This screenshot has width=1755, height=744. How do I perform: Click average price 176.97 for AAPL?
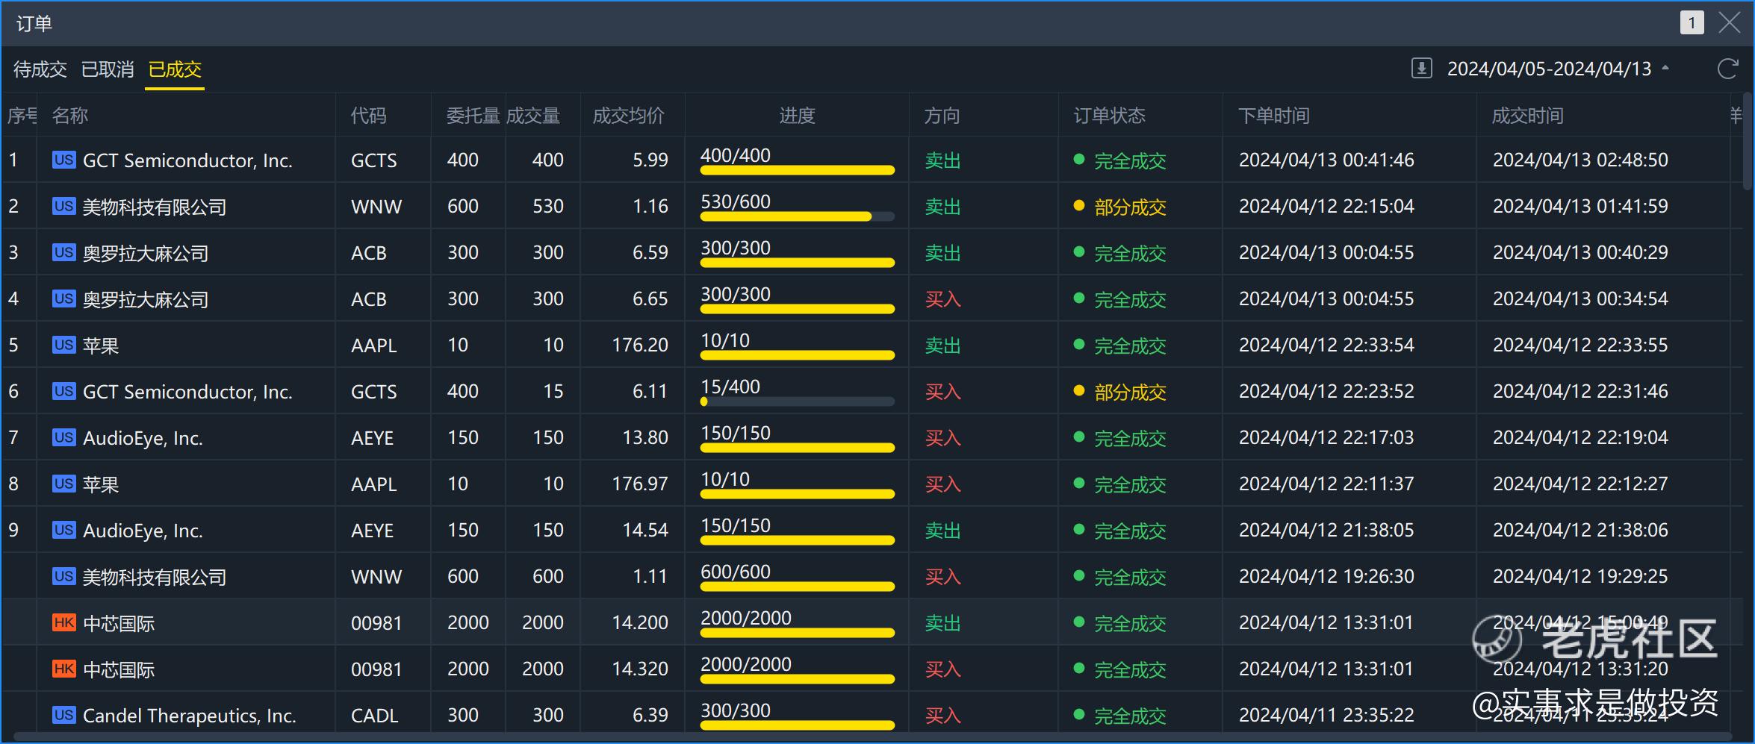tap(640, 484)
